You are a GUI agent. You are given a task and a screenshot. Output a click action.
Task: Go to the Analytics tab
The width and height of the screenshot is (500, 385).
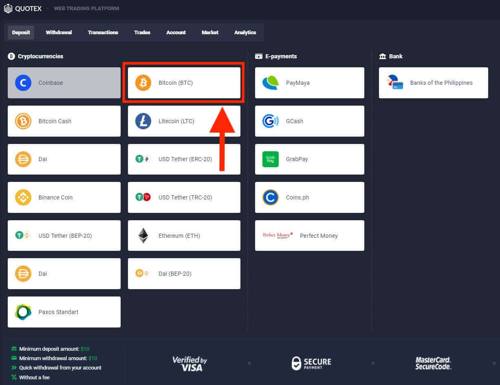(x=245, y=33)
